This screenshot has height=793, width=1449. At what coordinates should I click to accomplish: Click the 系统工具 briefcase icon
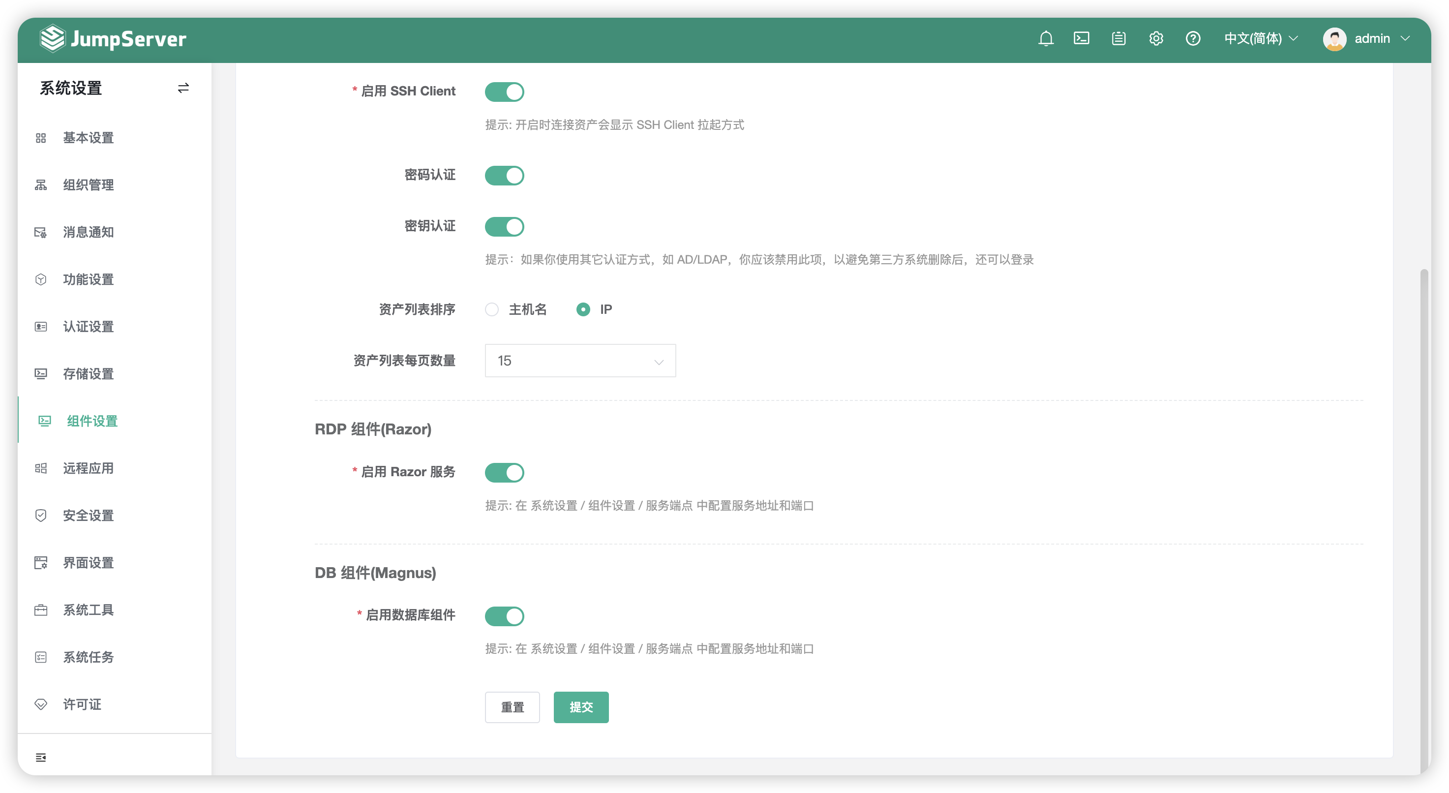[x=41, y=610]
